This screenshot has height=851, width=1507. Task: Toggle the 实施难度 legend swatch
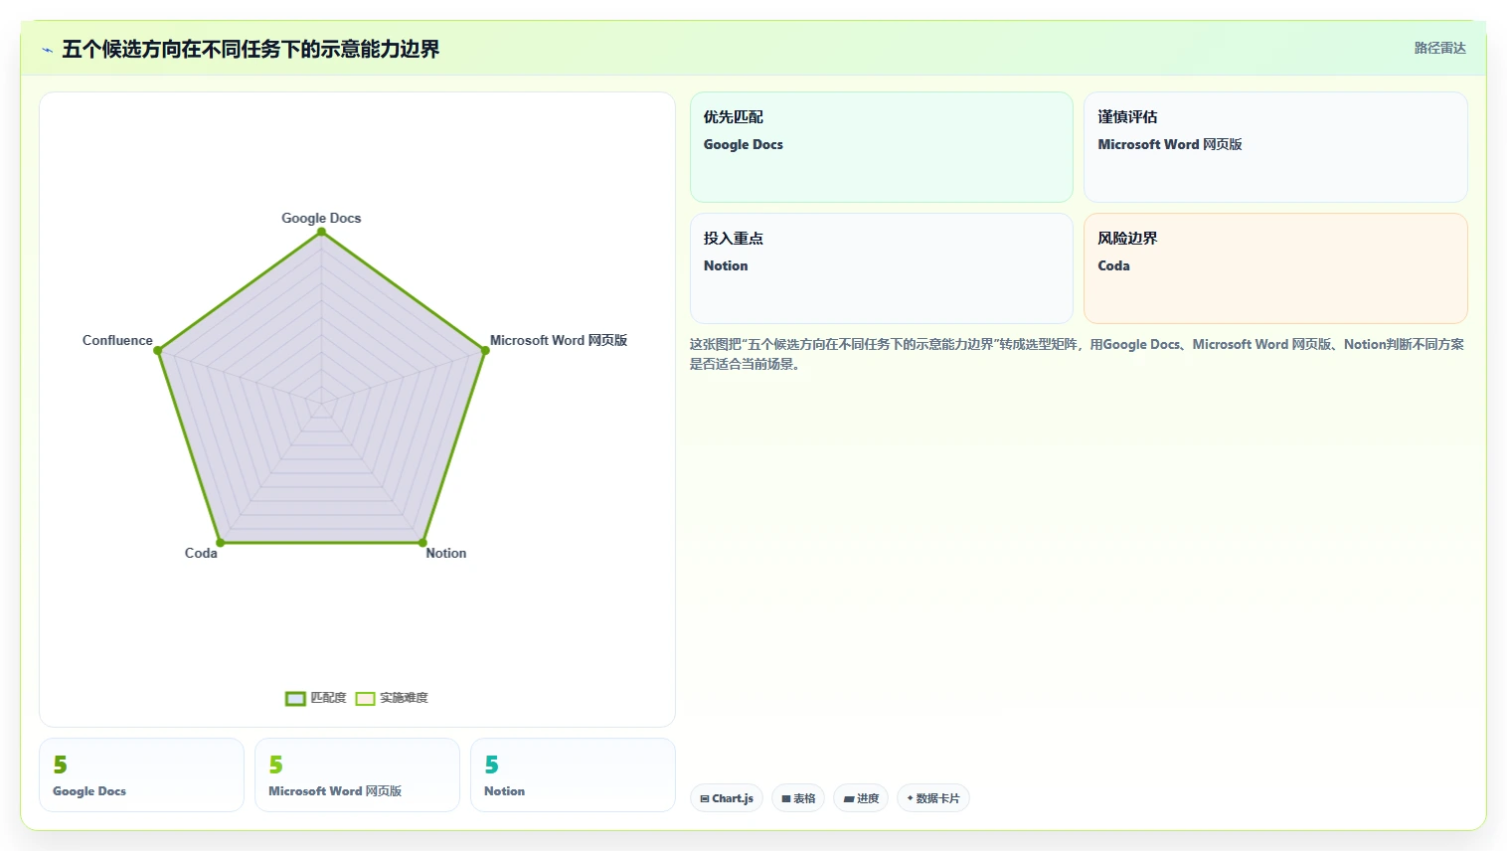tap(366, 698)
